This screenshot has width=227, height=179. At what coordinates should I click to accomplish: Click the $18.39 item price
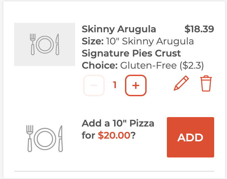coord(199,29)
